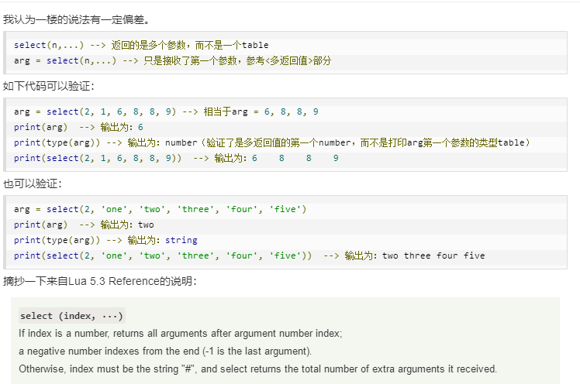This screenshot has height=384, width=580.
Task: Click the line 'print(type(arg)) --> 输出为: string'
Action: click(105, 240)
